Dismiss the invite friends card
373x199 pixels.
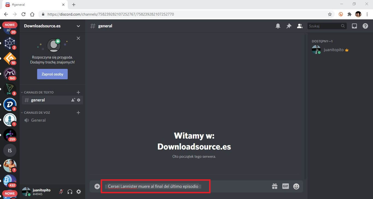[78, 38]
